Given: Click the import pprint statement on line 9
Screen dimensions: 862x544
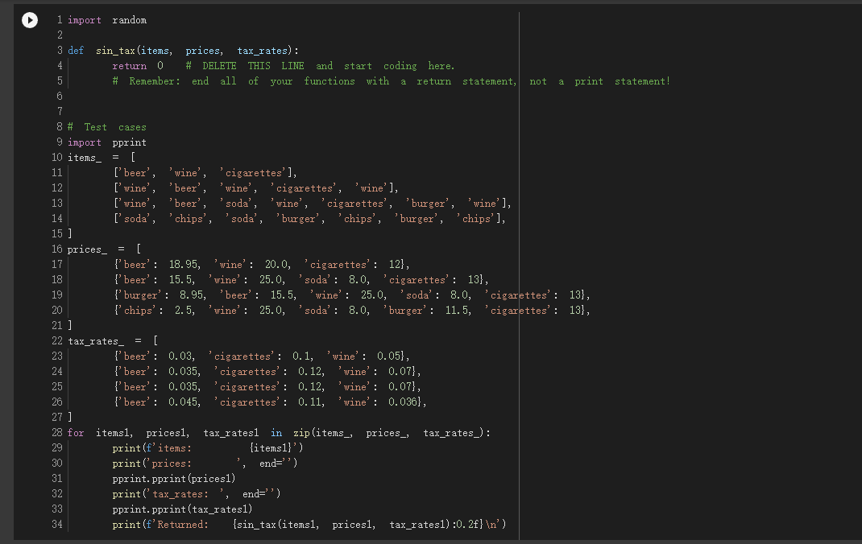Looking at the screenshot, I should coord(107,142).
